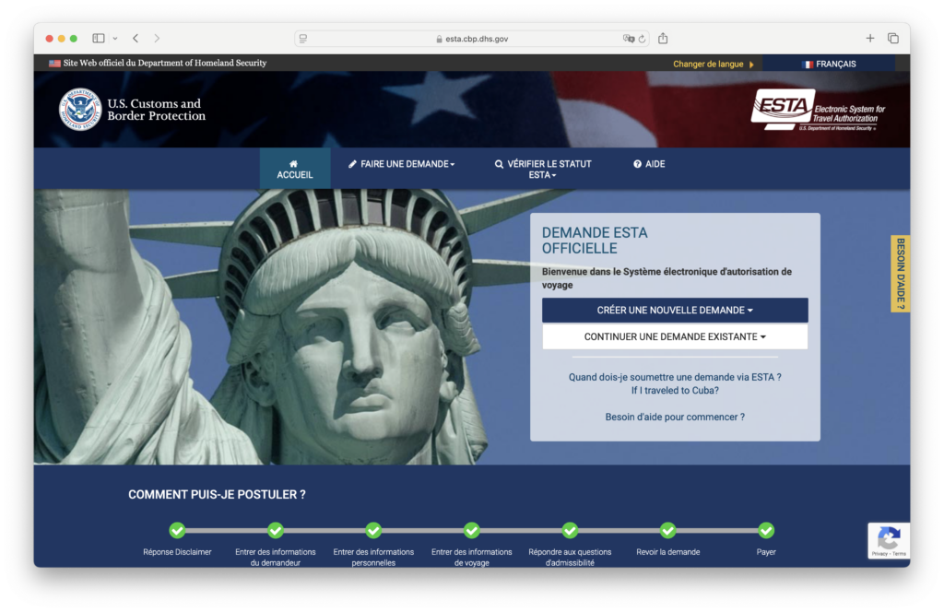Open the FRANÇAIS language selector

(829, 64)
